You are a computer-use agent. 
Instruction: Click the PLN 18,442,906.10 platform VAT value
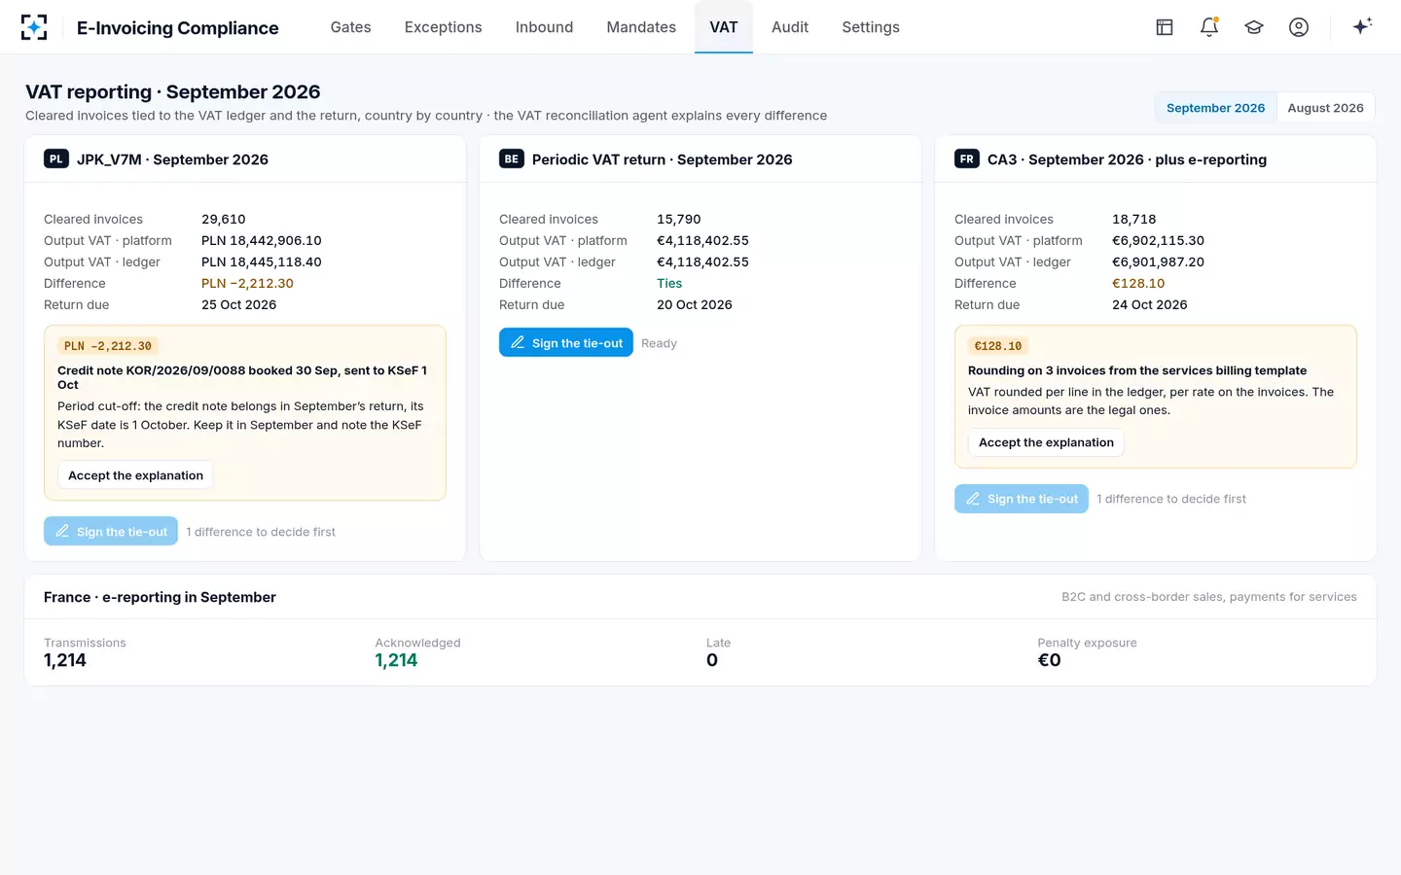262,240
